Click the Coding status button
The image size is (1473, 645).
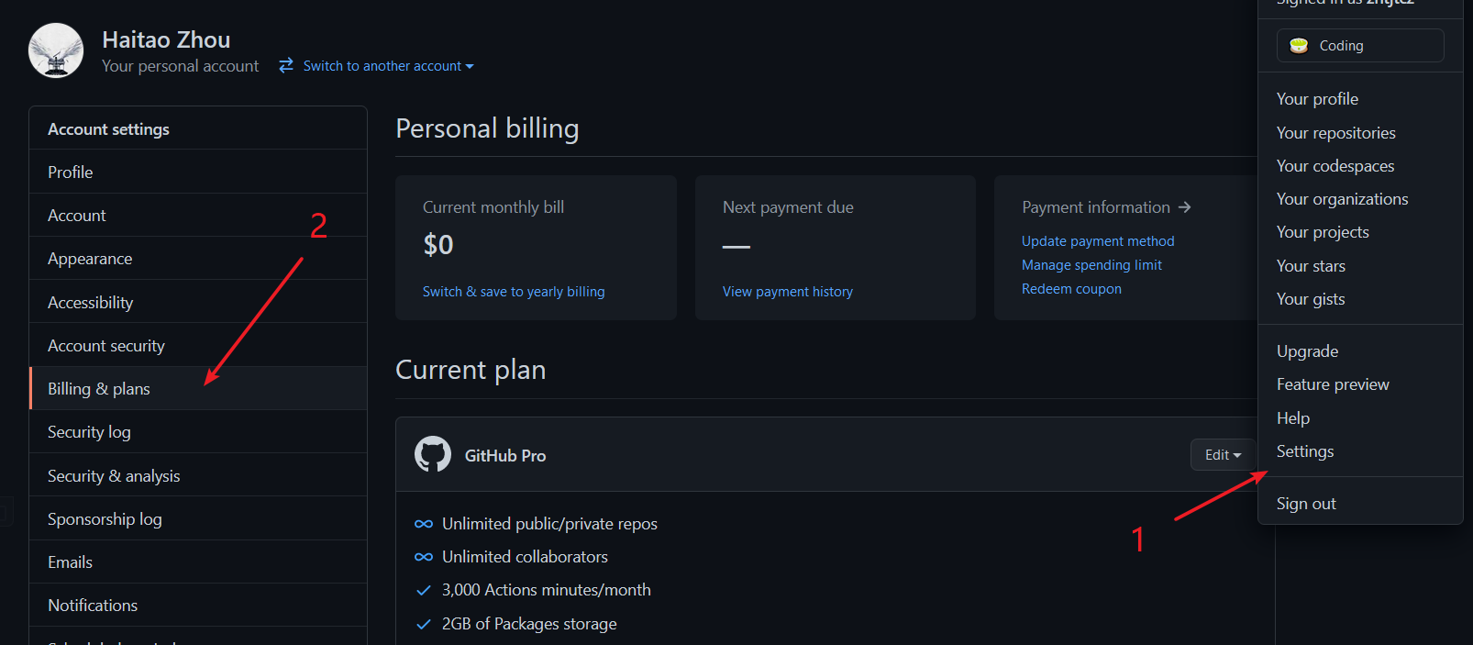(x=1360, y=46)
